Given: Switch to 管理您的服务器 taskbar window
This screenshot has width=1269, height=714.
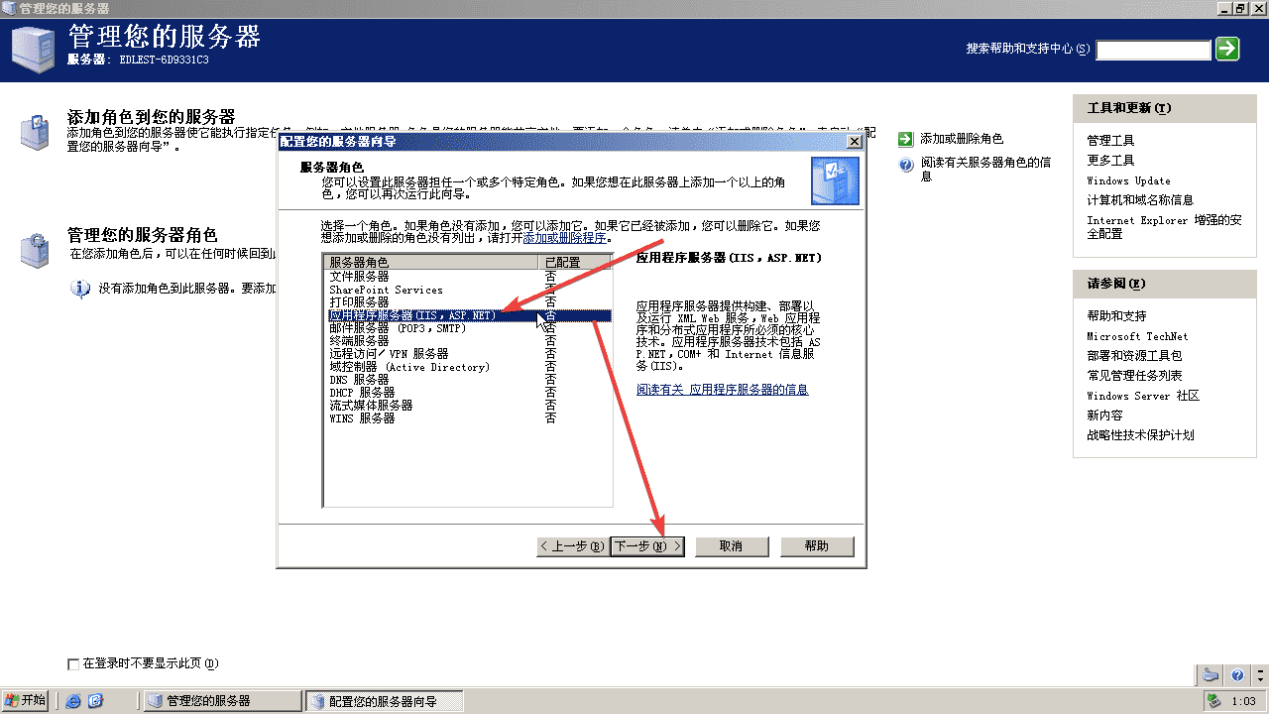Looking at the screenshot, I should point(222,701).
